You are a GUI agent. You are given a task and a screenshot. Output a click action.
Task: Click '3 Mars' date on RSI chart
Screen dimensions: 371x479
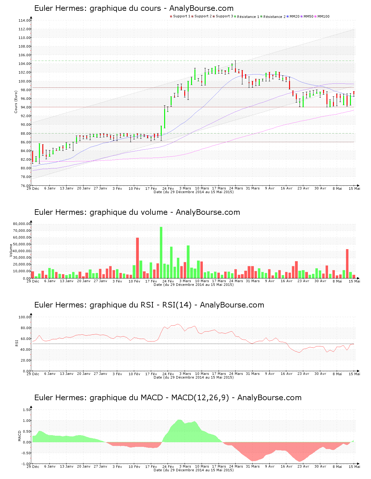(185, 374)
